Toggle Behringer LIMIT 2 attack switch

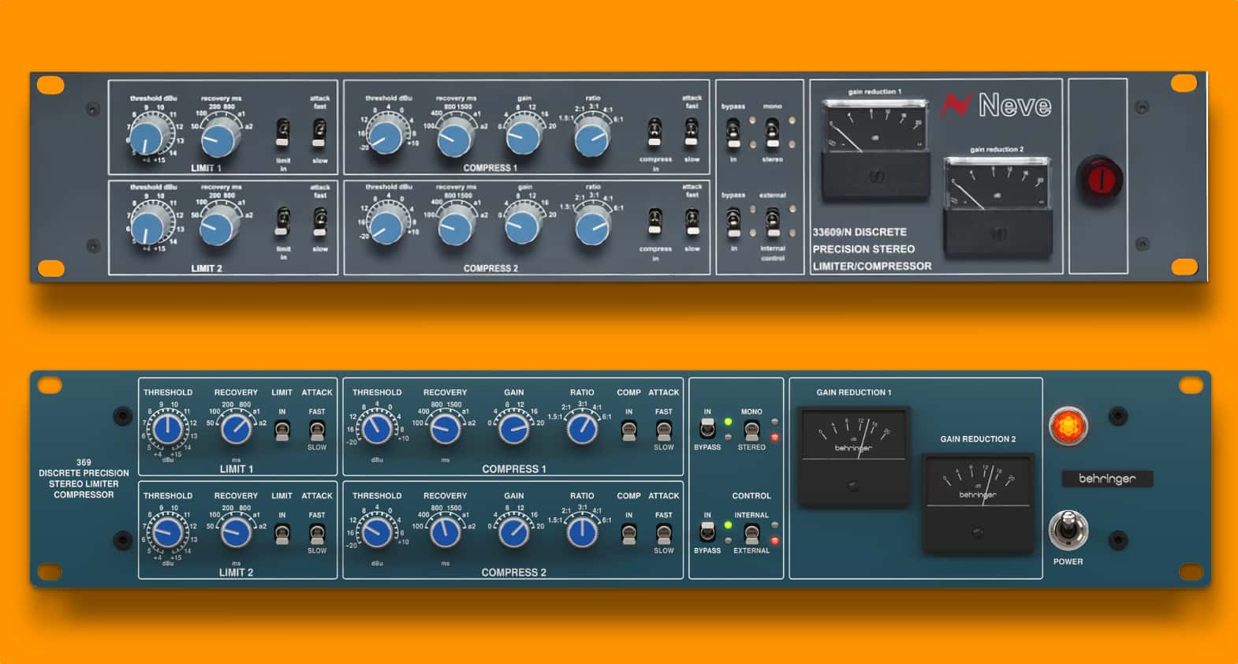317,534
